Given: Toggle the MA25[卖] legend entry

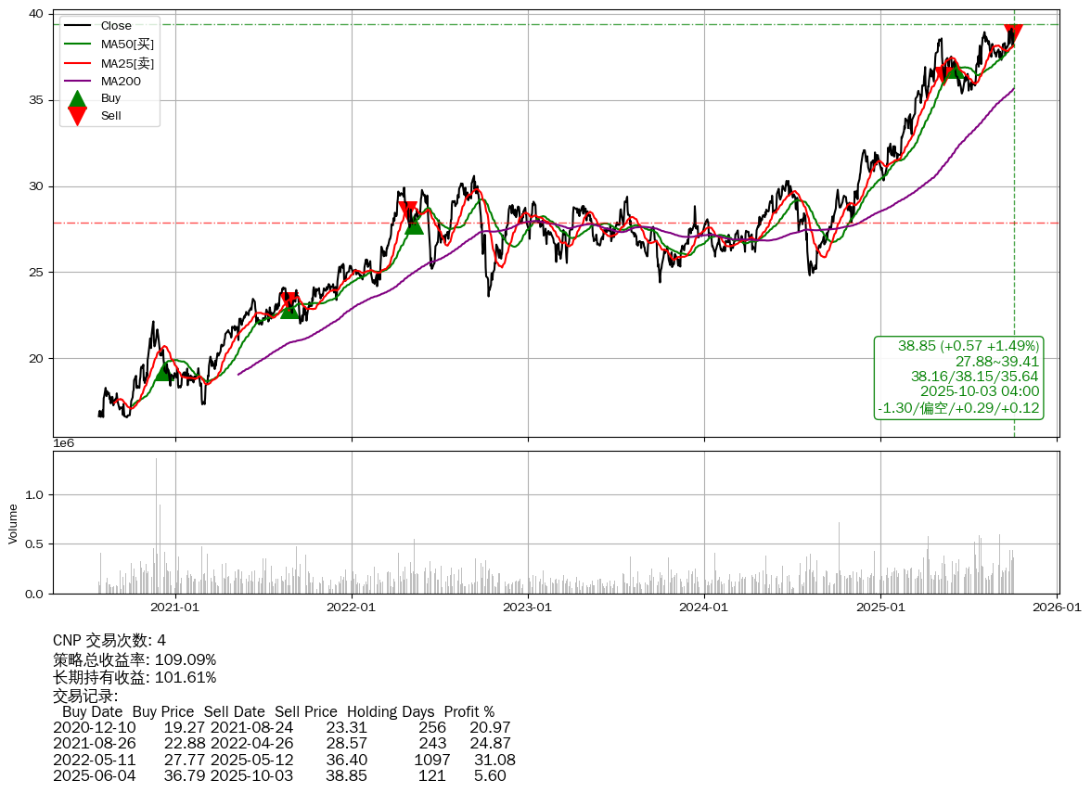Looking at the screenshot, I should tap(127, 63).
